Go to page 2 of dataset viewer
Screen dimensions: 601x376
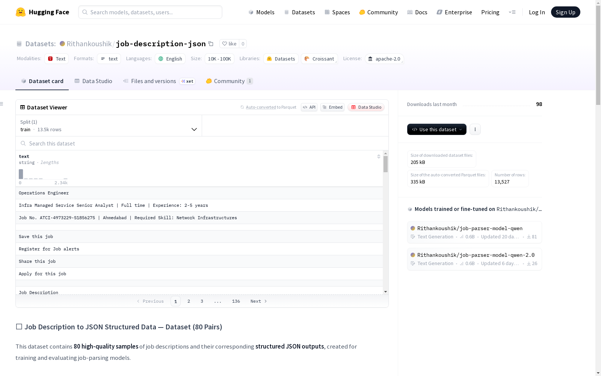pyautogui.click(x=189, y=301)
